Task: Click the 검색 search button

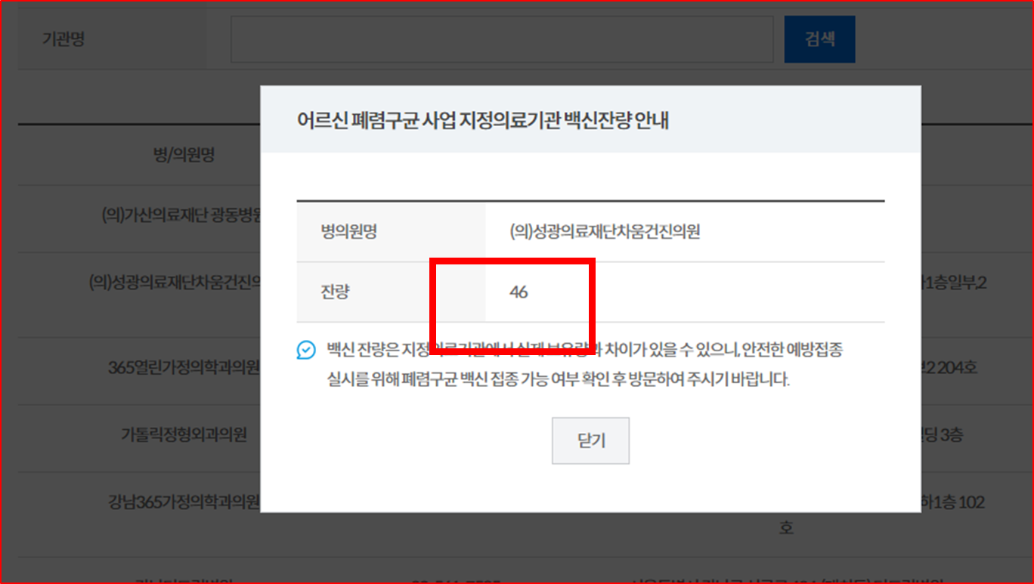Action: click(819, 39)
